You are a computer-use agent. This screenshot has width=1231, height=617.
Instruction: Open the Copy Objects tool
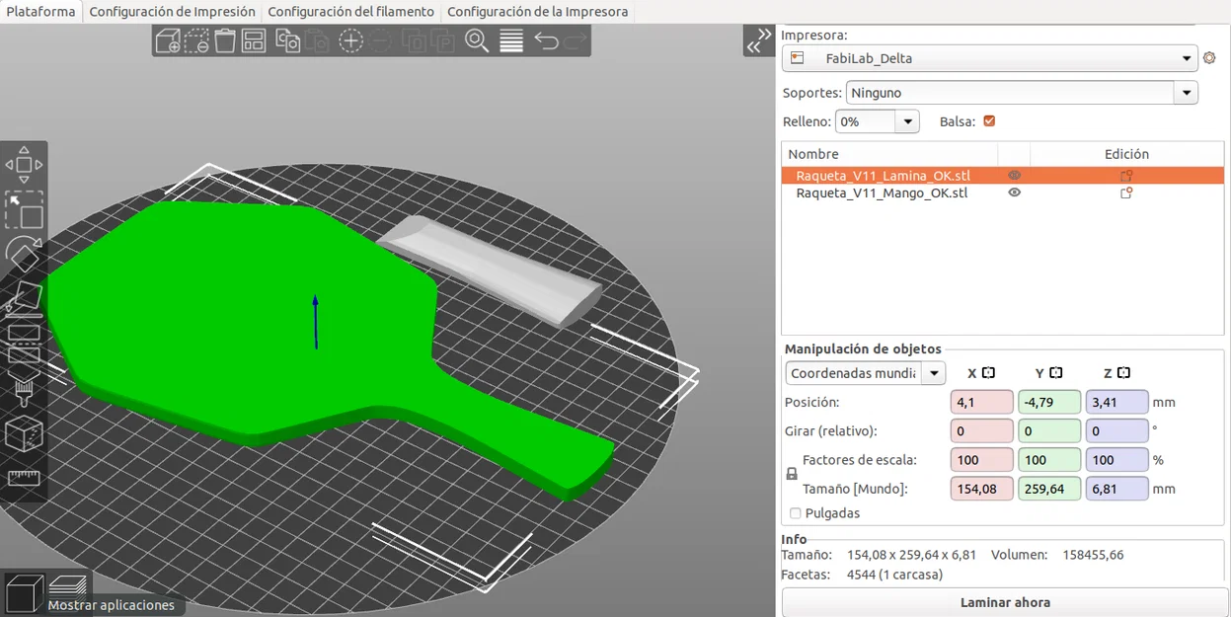tap(287, 40)
